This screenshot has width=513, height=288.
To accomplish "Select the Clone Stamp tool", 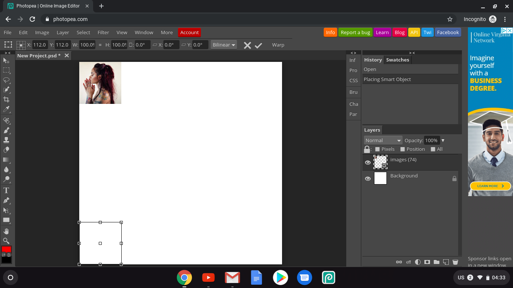I will pos(6,140).
